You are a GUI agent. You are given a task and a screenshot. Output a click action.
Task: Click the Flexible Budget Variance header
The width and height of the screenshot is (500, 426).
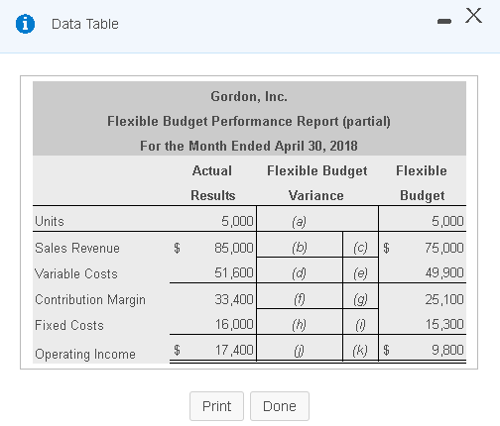pyautogui.click(x=316, y=183)
